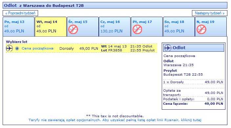Click the "Opłata za transport:" label
Viewport: 231px width, 128px height.
[172, 93]
